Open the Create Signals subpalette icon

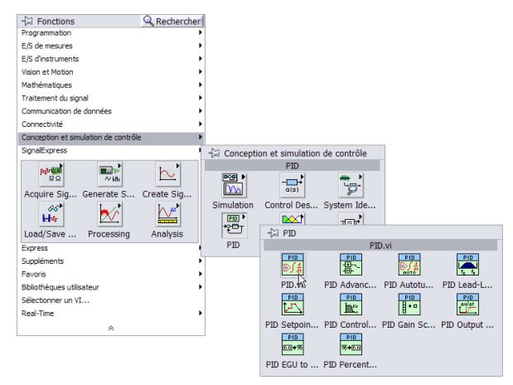[168, 174]
